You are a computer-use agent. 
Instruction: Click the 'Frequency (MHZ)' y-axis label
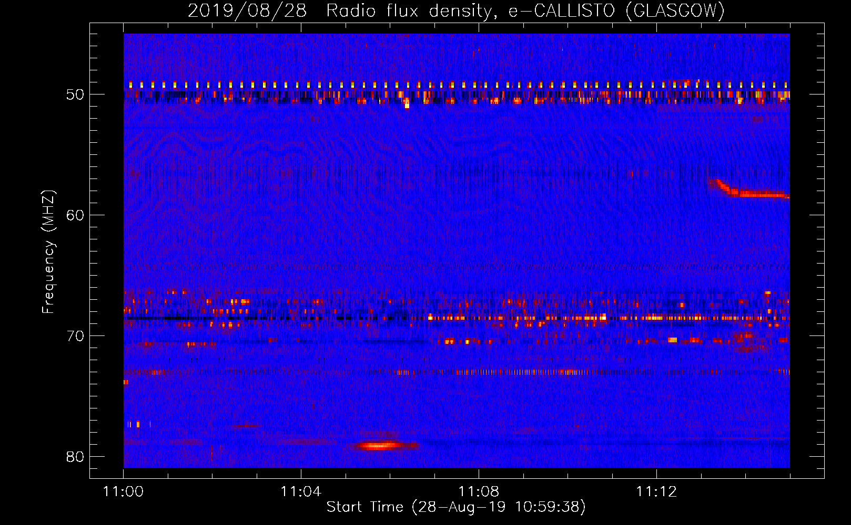(x=48, y=252)
